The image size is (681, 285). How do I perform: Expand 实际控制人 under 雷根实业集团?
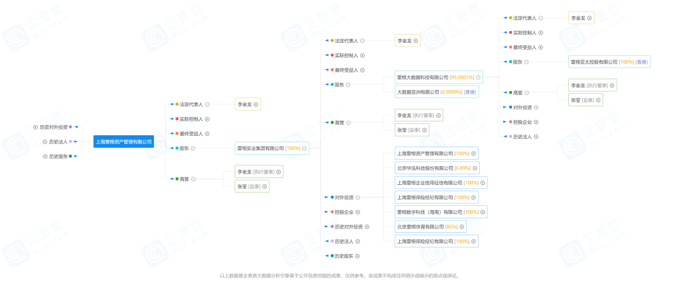coord(362,55)
